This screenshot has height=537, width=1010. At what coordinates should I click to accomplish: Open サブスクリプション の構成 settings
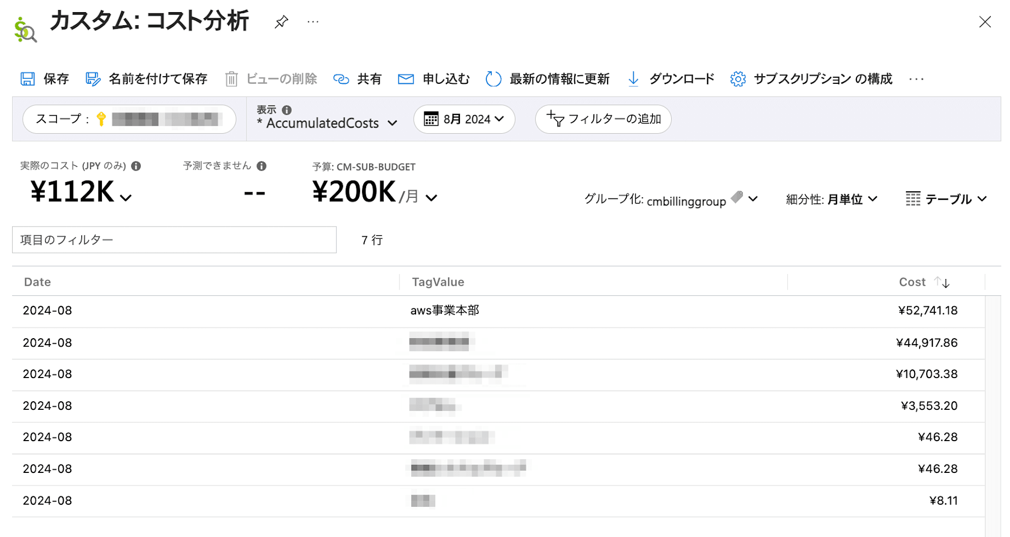pos(811,79)
